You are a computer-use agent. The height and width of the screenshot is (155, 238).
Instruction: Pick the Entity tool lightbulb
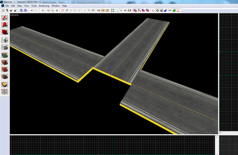click(5, 40)
